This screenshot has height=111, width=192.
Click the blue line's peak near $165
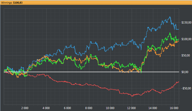[170, 17]
